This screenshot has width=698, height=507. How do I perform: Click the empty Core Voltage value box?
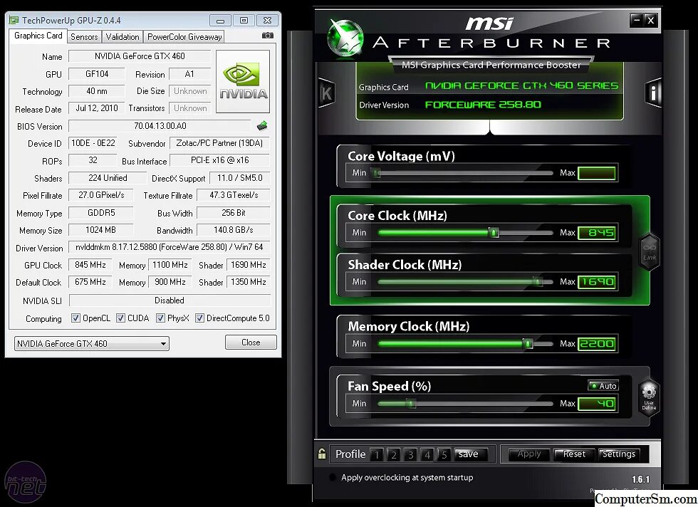[597, 173]
